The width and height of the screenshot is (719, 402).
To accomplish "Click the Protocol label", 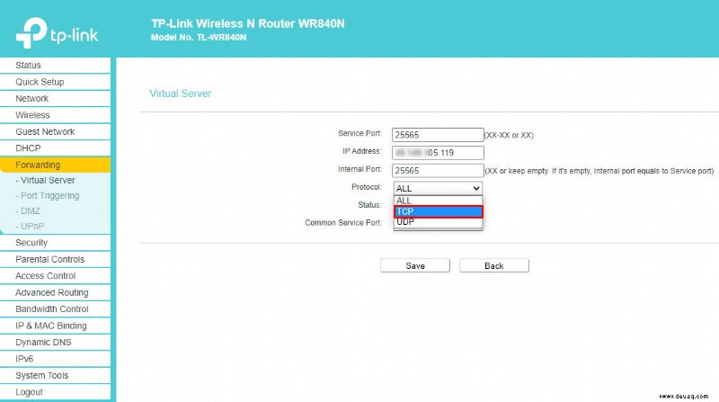I will coord(367,187).
